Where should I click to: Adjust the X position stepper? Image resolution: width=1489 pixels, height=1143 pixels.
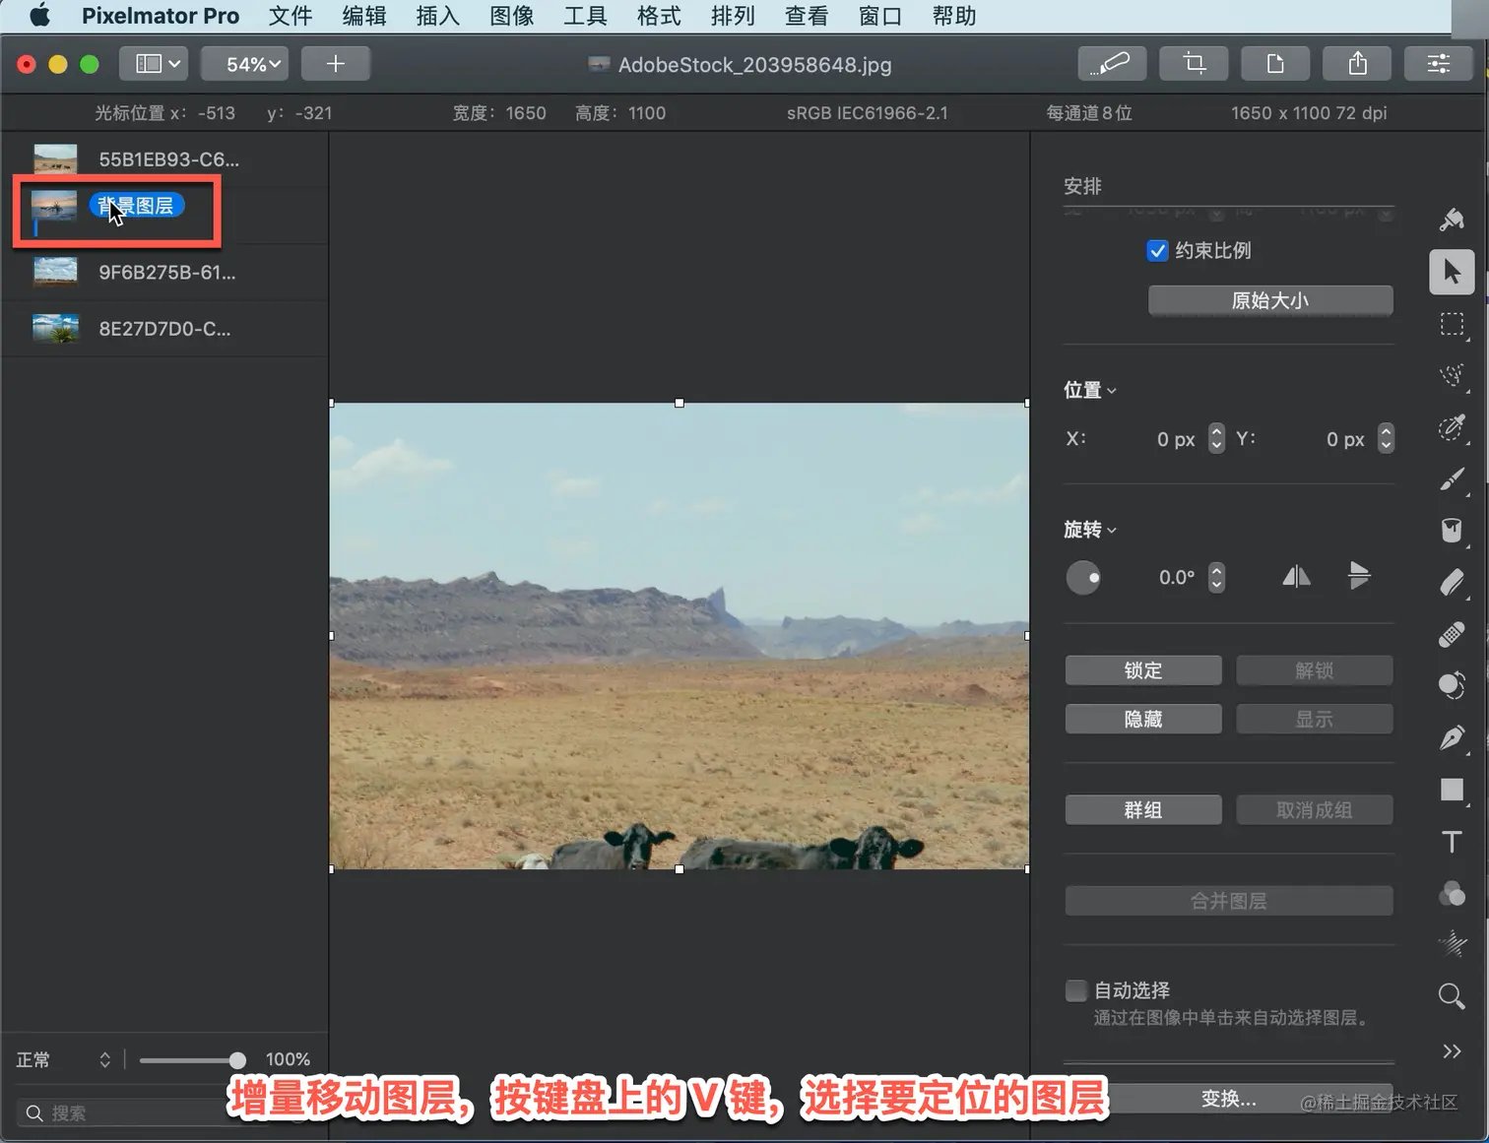point(1217,439)
